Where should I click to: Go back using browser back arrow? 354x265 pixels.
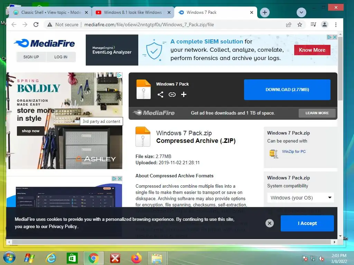(x=14, y=24)
